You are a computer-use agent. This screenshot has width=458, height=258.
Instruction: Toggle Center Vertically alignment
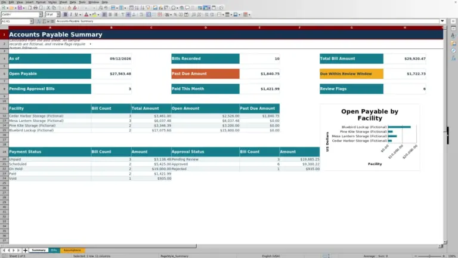click(x=128, y=14)
